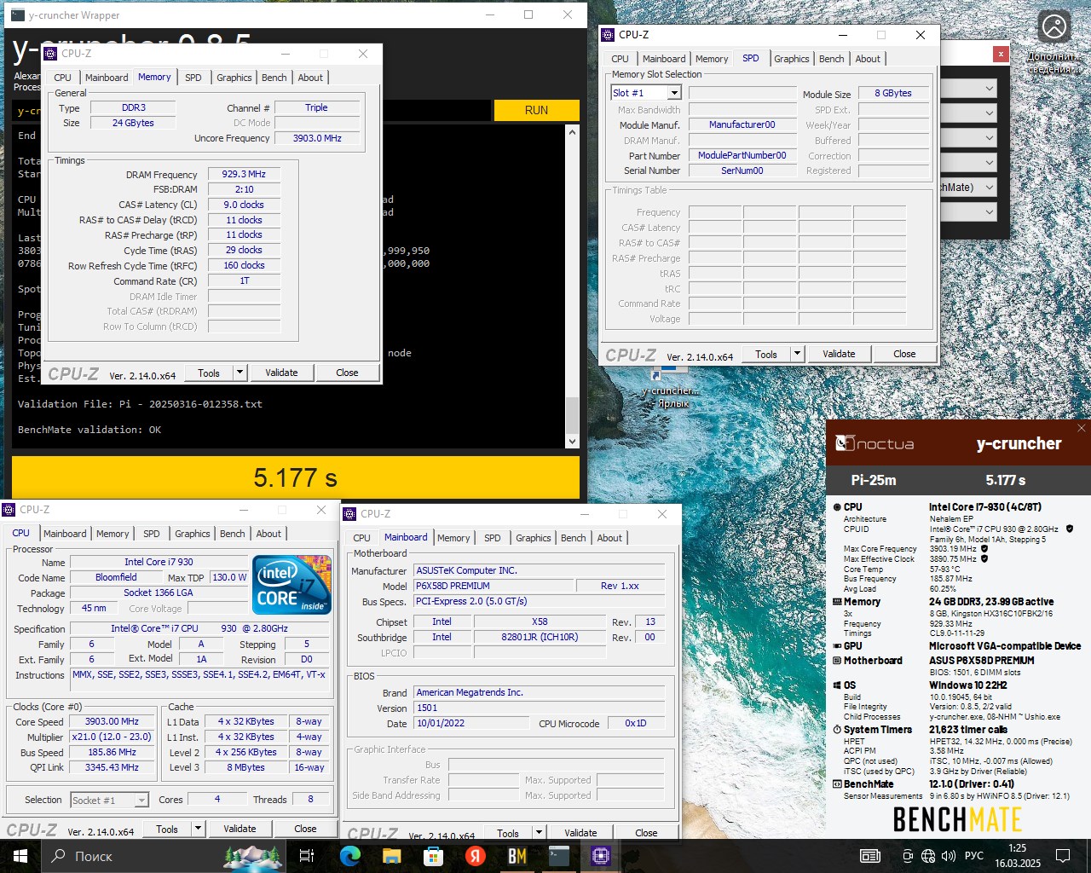This screenshot has width=1091, height=873.
Task: Open the volume control in system tray
Action: click(948, 856)
